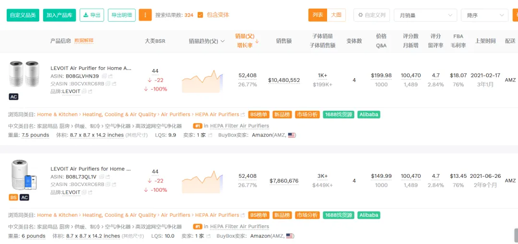Open the 月销量 sort field dropdown
Screen dimensions: 518x244
point(425,15)
